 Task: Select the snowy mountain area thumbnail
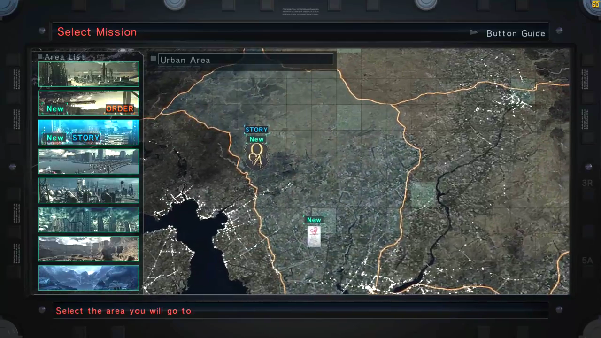click(x=88, y=277)
